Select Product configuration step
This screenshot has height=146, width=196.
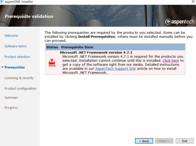20,88
